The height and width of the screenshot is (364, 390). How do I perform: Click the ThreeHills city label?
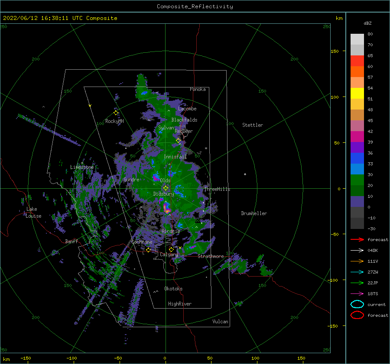coord(218,189)
